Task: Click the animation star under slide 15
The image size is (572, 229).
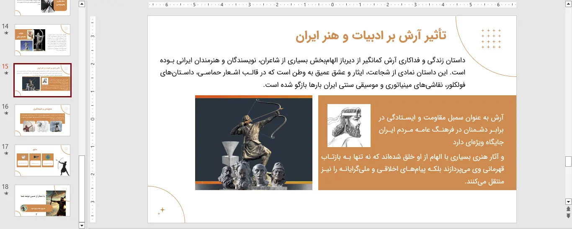Action: pyautogui.click(x=5, y=73)
